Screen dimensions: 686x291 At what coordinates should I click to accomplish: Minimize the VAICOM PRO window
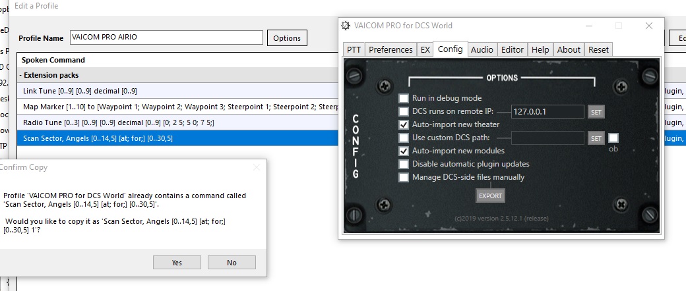click(x=589, y=26)
